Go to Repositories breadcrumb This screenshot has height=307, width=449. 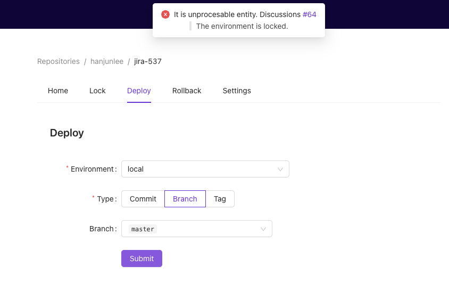tap(59, 61)
